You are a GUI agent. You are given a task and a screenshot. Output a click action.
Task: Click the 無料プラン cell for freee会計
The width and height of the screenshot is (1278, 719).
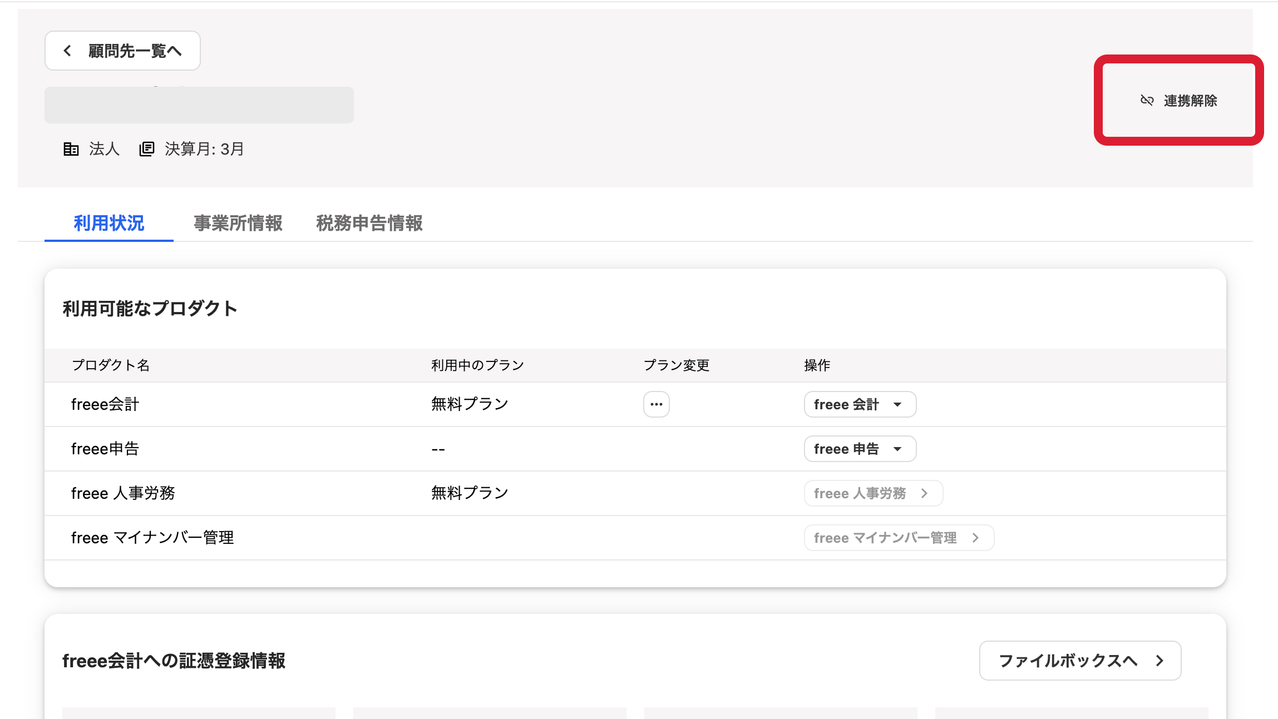[470, 404]
